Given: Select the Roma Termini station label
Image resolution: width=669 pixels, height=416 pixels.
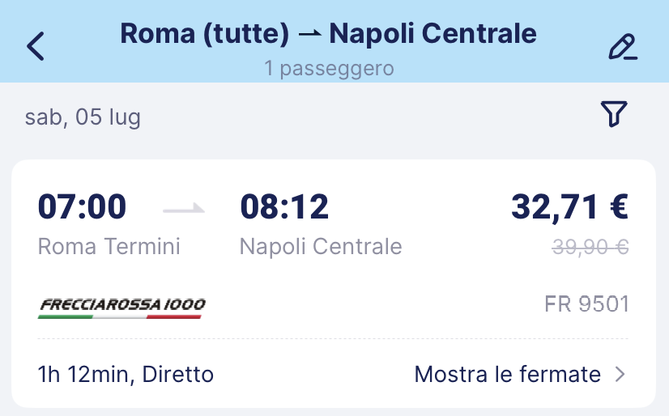Looking at the screenshot, I should tap(109, 246).
